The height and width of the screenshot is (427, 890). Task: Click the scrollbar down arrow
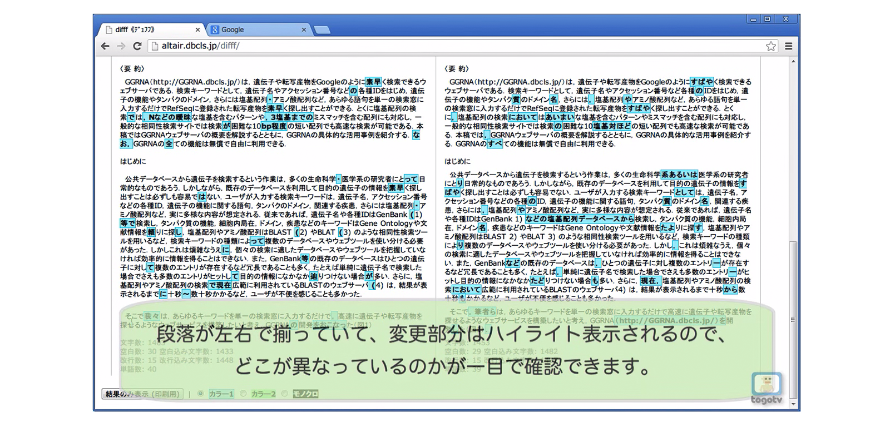(794, 404)
